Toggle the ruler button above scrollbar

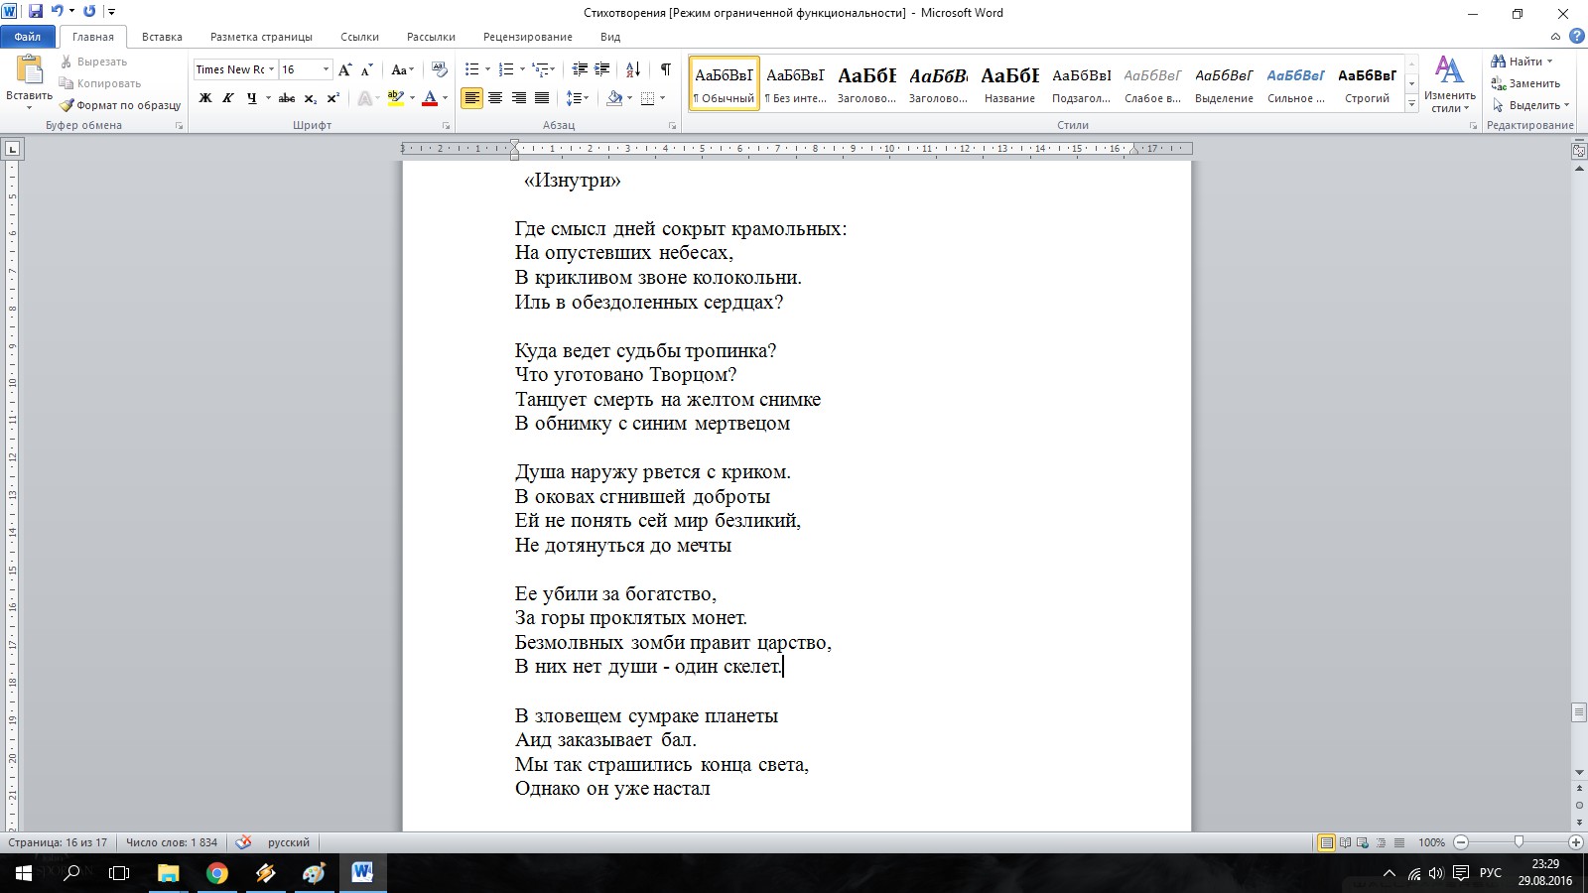1579,151
